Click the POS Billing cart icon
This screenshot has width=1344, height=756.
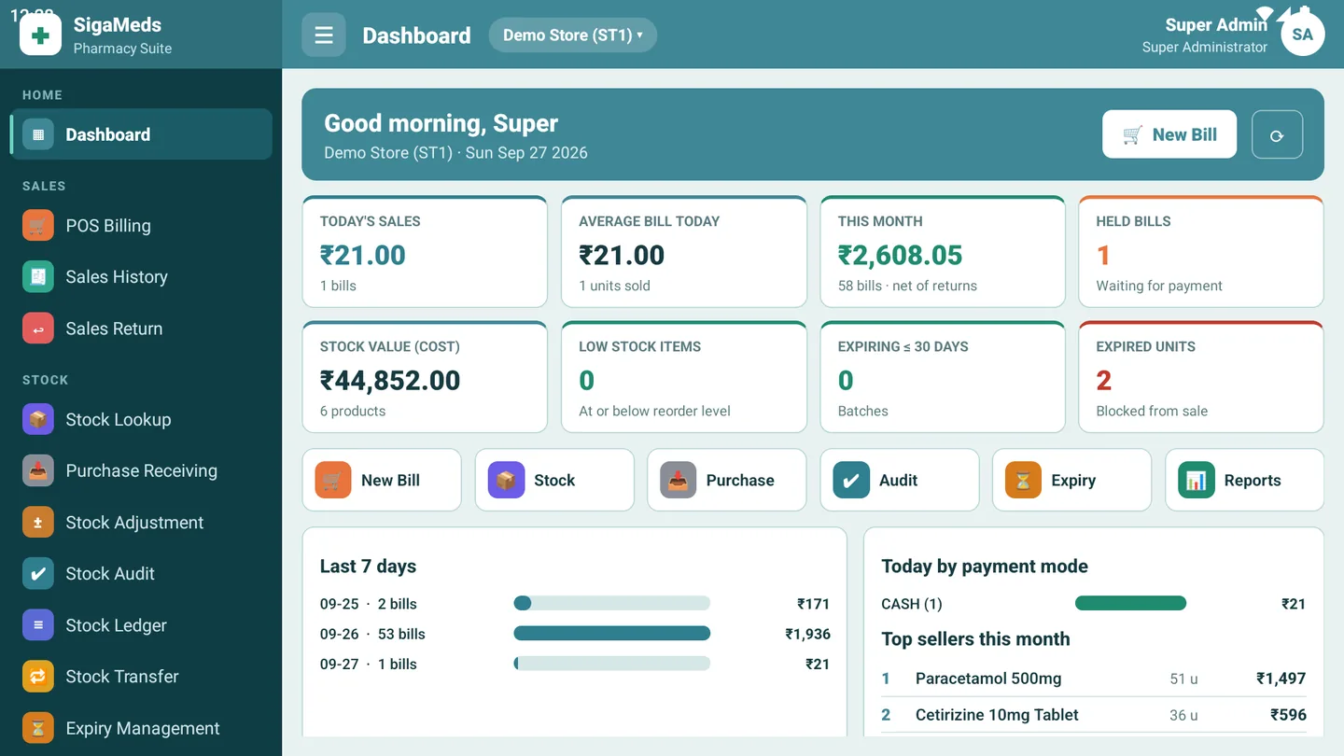click(38, 226)
